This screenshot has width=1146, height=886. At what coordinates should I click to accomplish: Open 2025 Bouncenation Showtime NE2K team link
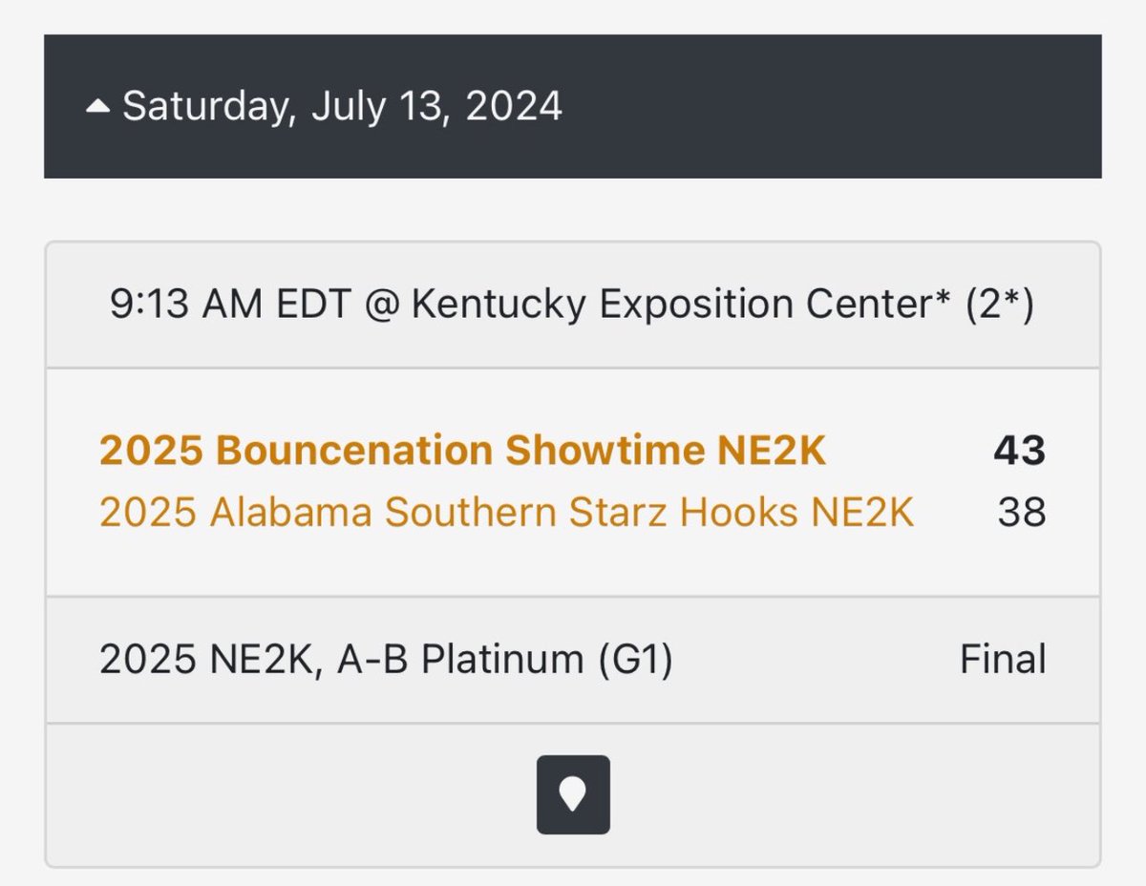tap(462, 452)
